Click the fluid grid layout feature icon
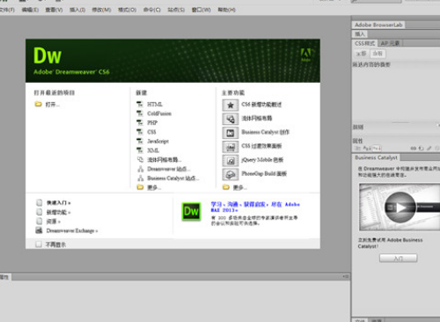Screen dimensions: 440x322 pyautogui.click(x=231, y=119)
